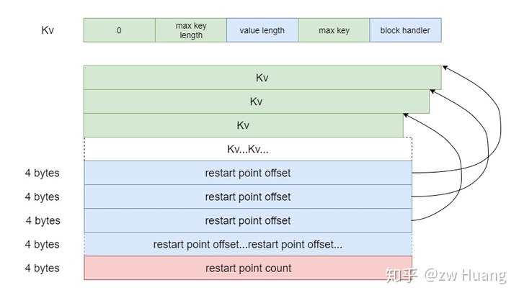Click the middle "restart point offset" row
Screen dimensions: 519x298
[248, 197]
